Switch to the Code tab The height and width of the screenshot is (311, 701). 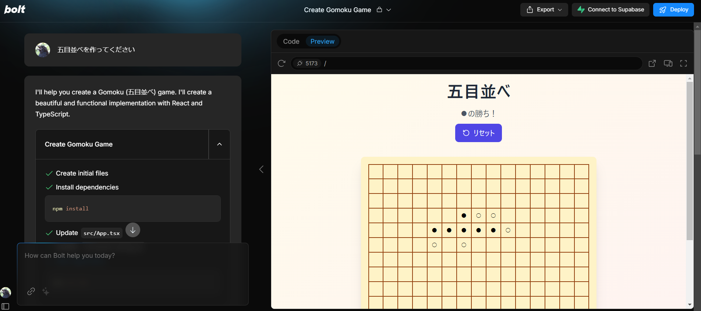[291, 41]
